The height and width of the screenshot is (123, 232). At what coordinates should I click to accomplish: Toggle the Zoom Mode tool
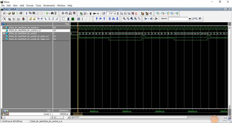click(x=9, y=19)
